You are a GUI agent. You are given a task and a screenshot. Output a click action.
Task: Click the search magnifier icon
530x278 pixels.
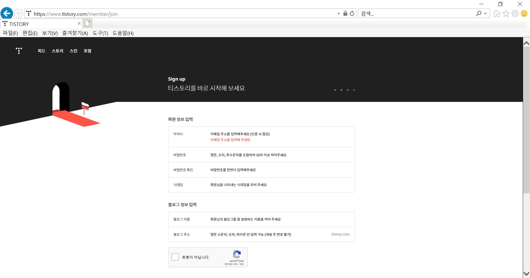click(479, 13)
